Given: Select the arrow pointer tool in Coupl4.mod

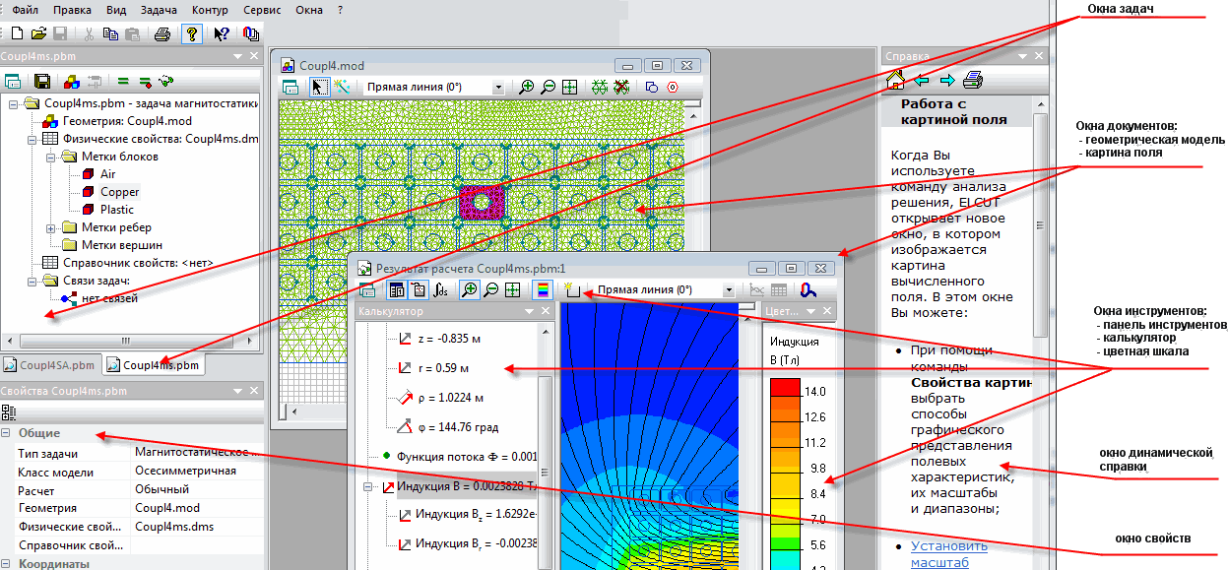Looking at the screenshot, I should [318, 87].
